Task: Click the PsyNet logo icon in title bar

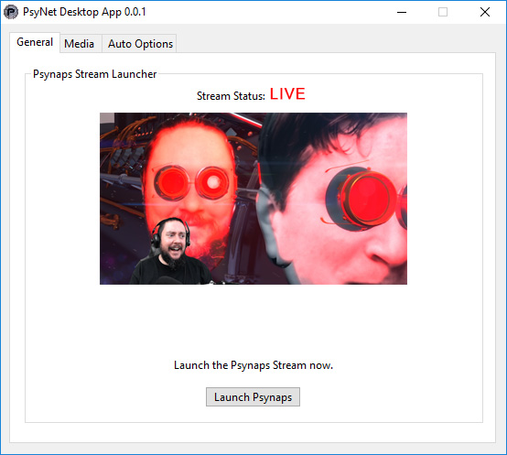Action: coord(11,12)
